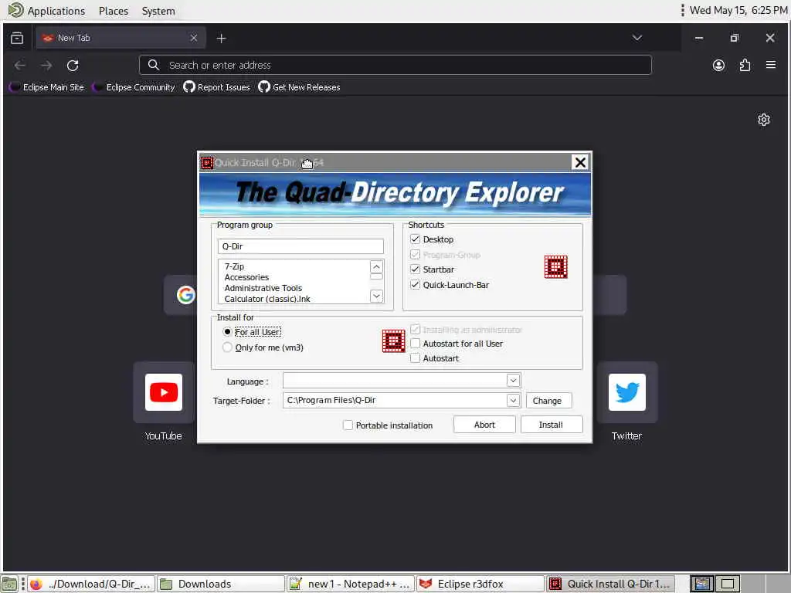Switch to ../Download/Q-Dir taskbar item
This screenshot has width=791, height=593.
pyautogui.click(x=91, y=584)
